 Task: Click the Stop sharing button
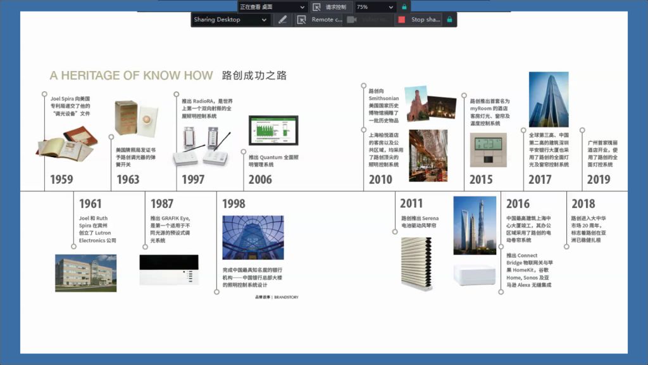tap(419, 20)
